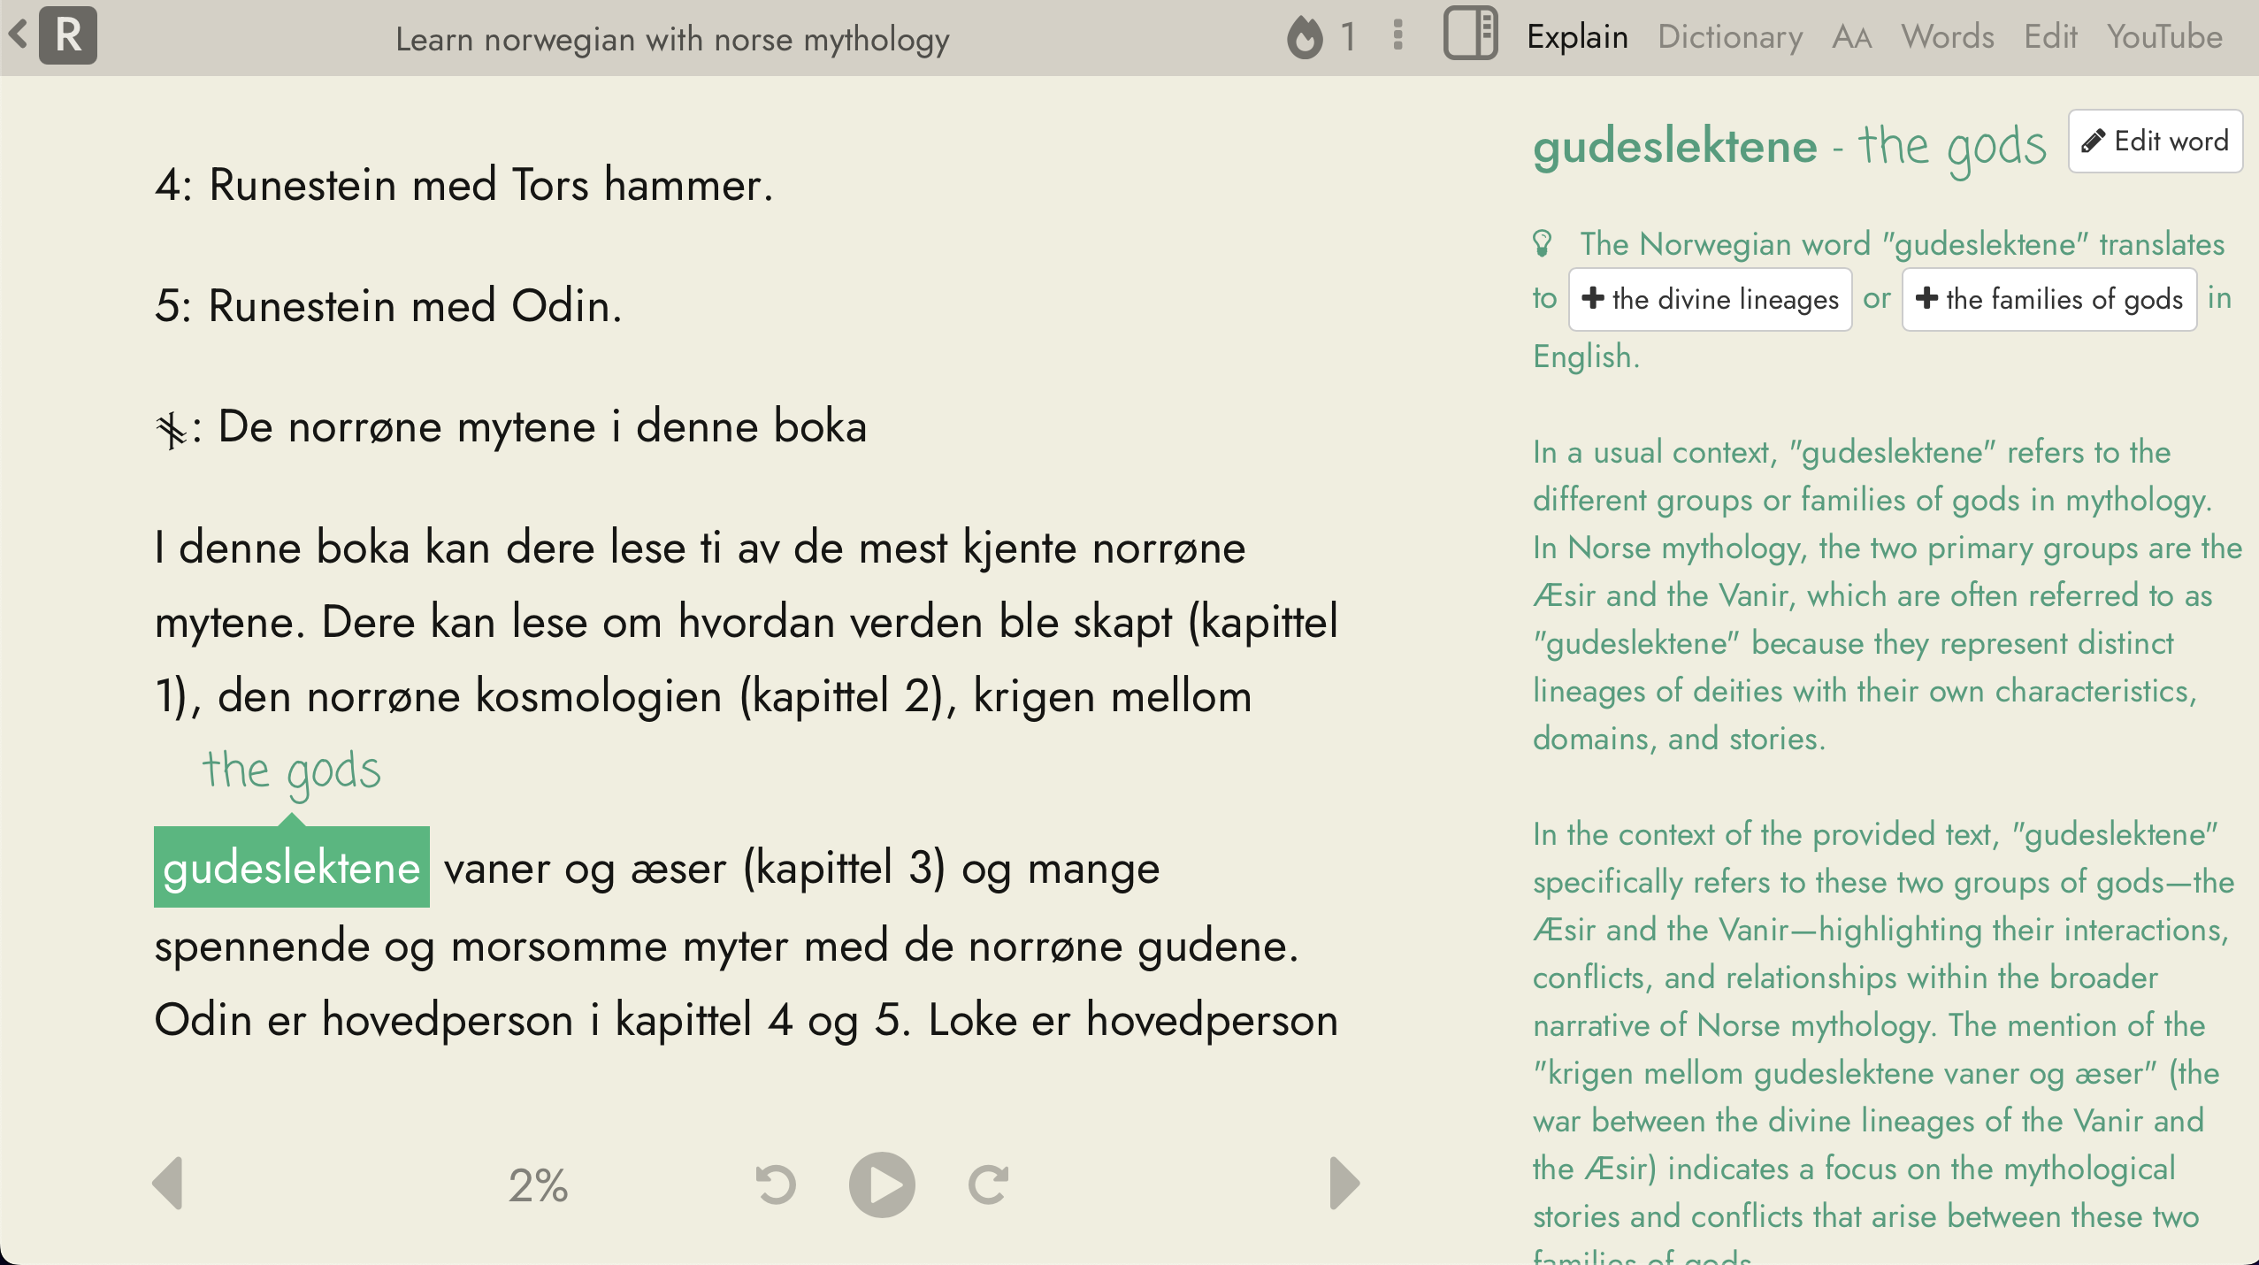Add translation 'the divine lineages'
2259x1265 pixels.
tap(1711, 299)
